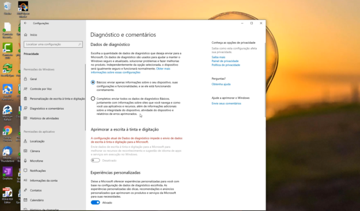The width and height of the screenshot is (360, 211).
Task: Click Conheça as opções de privacidade label
Action: [233, 43]
